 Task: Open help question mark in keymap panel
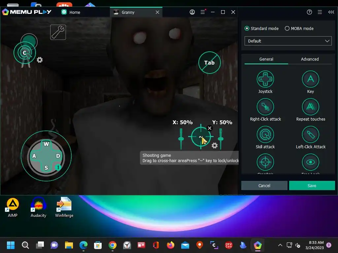click(309, 12)
